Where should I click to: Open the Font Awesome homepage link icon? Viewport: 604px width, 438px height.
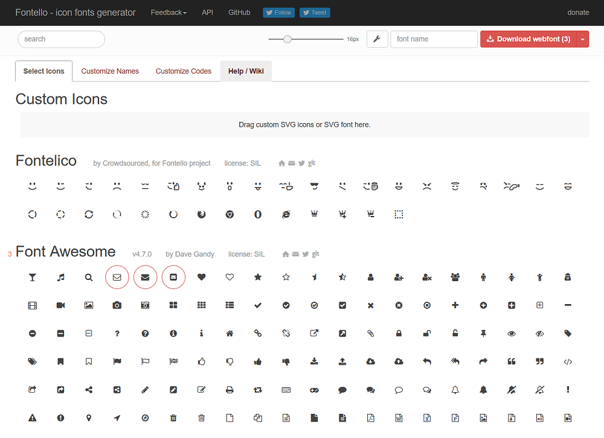coord(286,254)
